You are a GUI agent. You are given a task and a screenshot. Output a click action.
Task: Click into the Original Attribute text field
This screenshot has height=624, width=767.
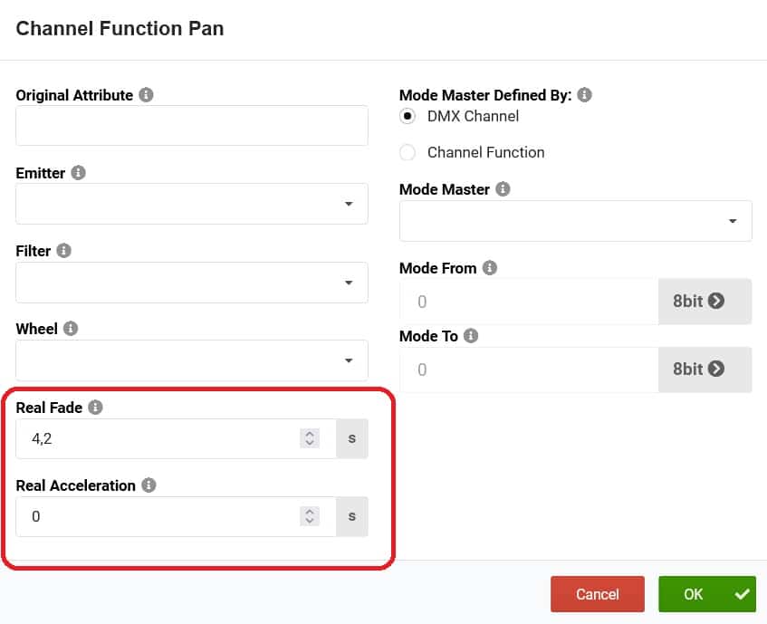(192, 125)
